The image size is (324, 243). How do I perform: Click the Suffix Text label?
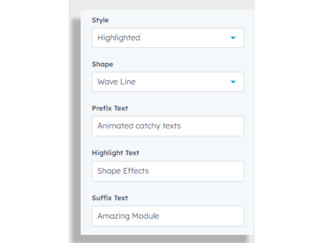click(110, 198)
